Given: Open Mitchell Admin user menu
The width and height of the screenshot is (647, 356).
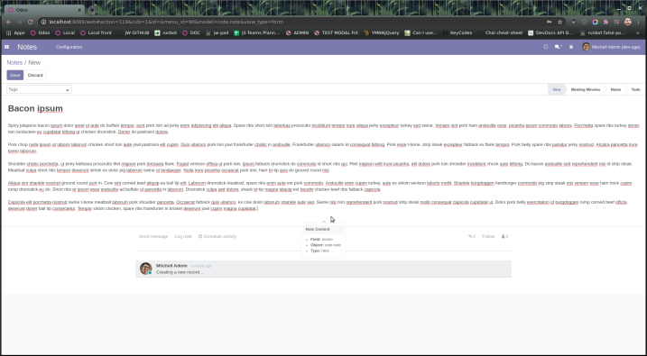Looking at the screenshot, I should (x=611, y=47).
